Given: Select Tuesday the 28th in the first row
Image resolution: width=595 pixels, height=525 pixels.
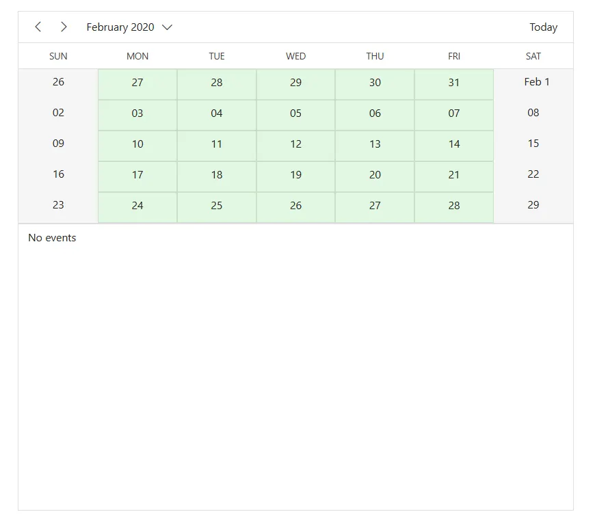Looking at the screenshot, I should pos(217,84).
